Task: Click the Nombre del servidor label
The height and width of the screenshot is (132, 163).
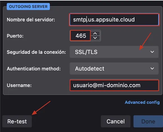Action: point(31,20)
